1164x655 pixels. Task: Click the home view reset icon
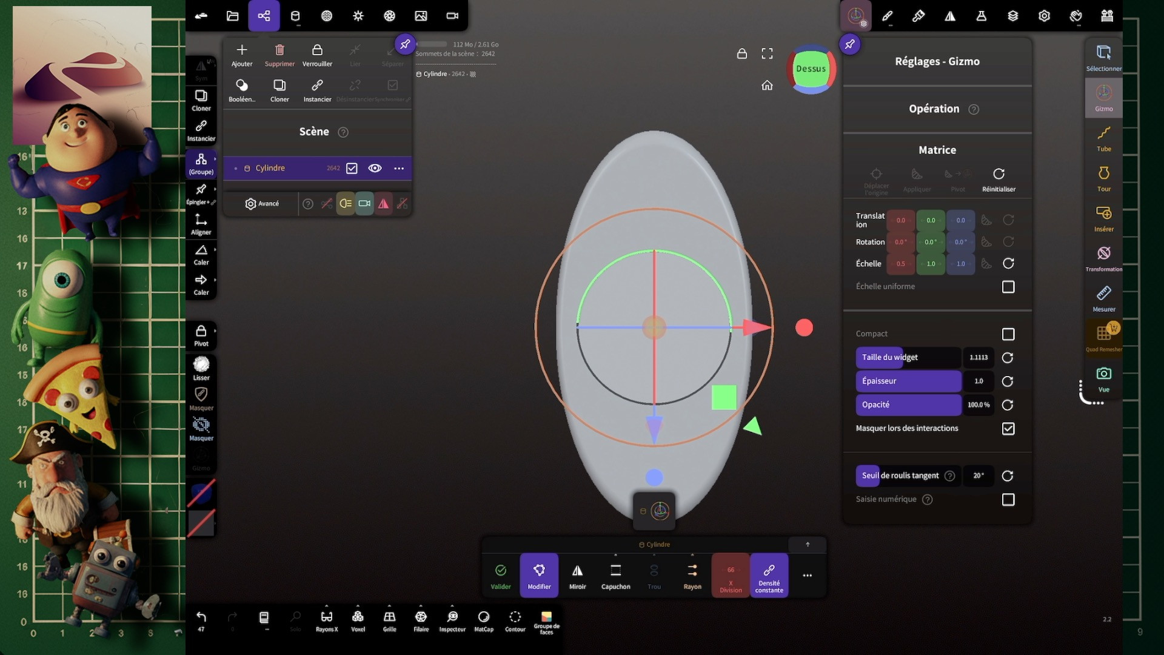tap(767, 86)
